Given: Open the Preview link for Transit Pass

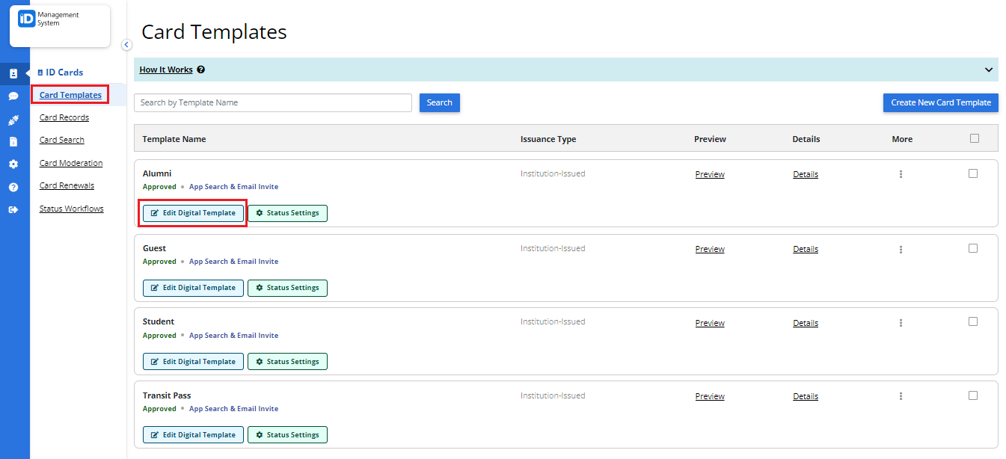Looking at the screenshot, I should tap(709, 395).
